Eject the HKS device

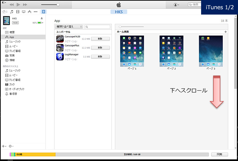click(x=42, y=18)
